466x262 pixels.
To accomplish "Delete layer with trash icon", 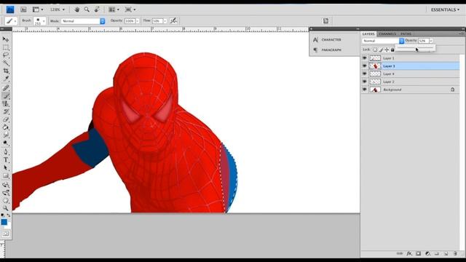I will [455, 253].
